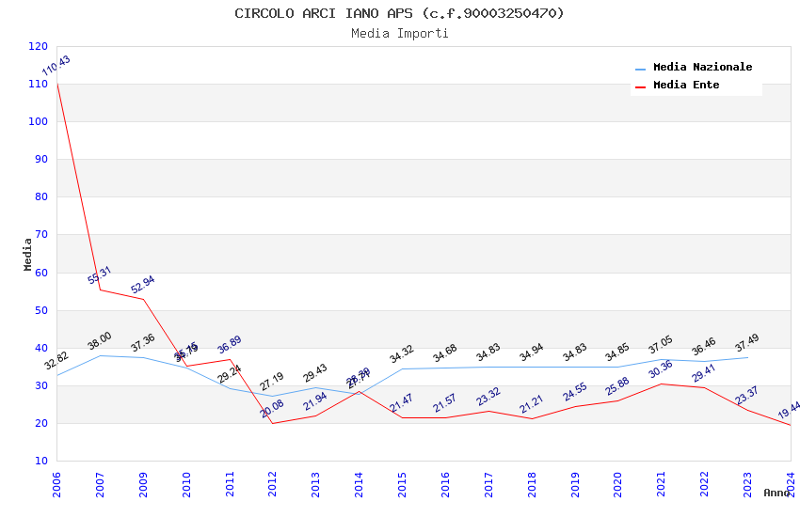Click the 55.31 data label
This screenshot has height=517, width=800.
[100, 275]
